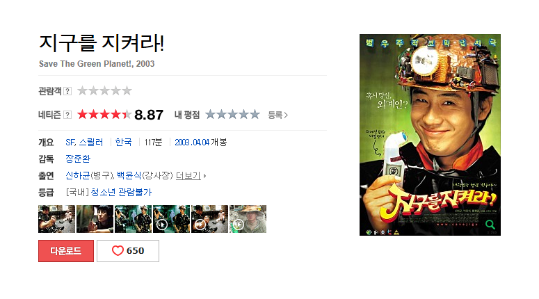The height and width of the screenshot is (299, 539).
Task: Click the green magnifier on the poster
Action: [x=490, y=225]
